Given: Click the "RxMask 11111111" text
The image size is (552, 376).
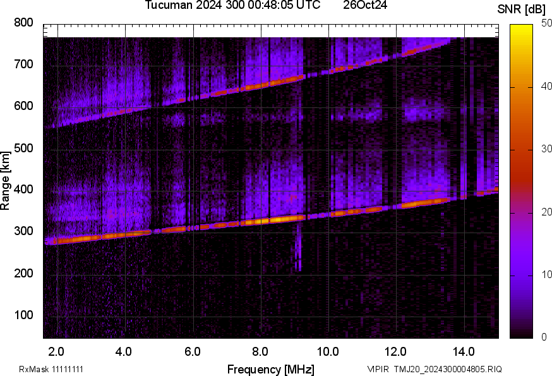Looking at the screenshot, I should click(51, 369).
